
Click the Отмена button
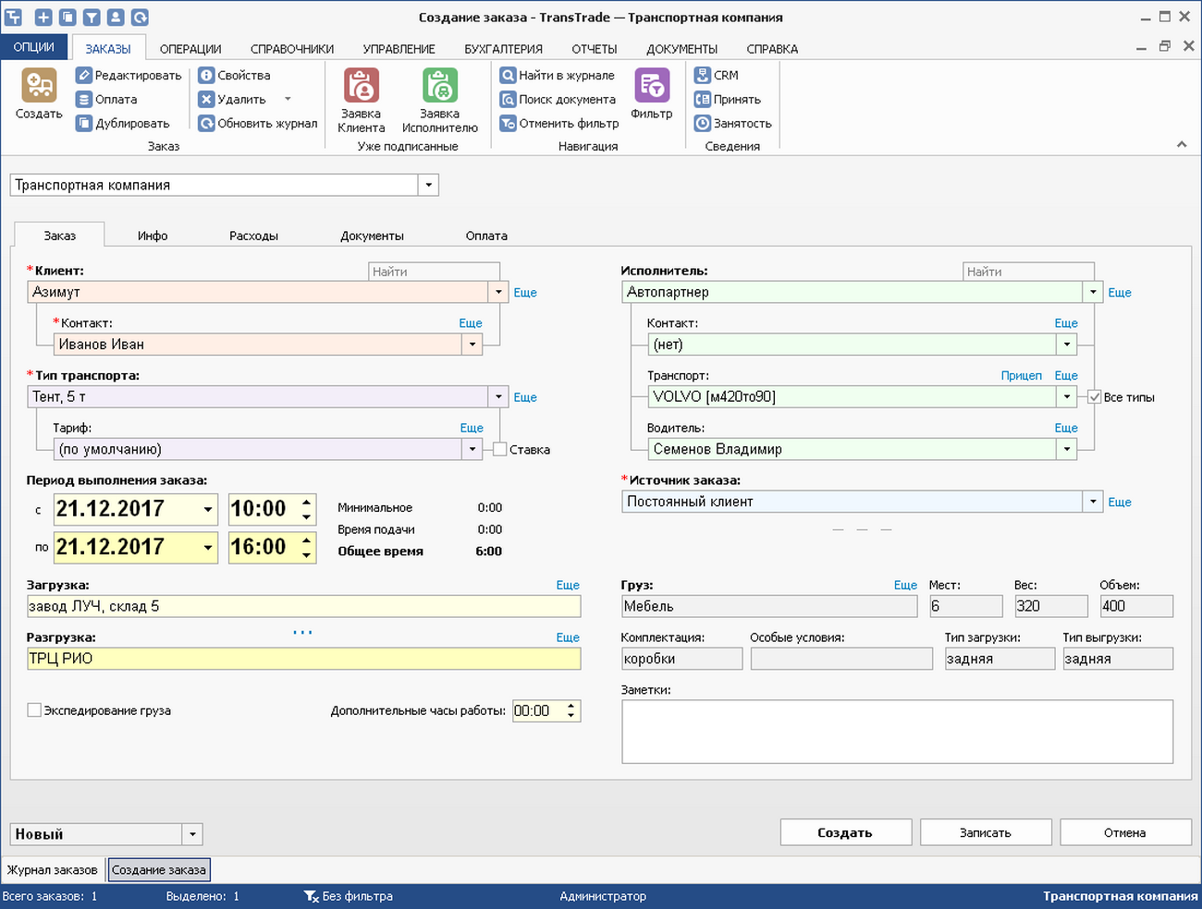[1125, 832]
